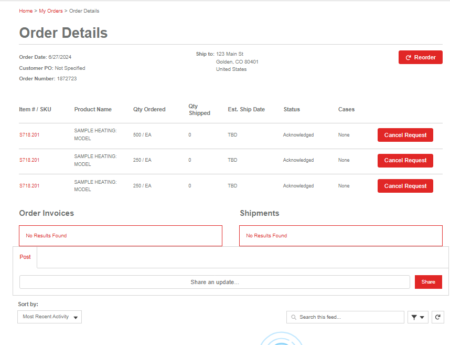Click the Share an update box

(215, 282)
